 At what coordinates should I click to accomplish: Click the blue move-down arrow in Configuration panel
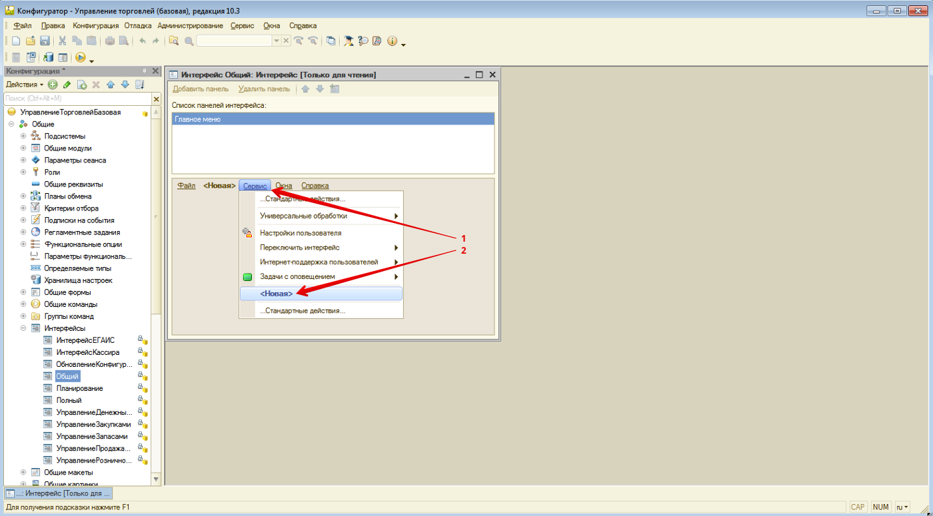click(125, 85)
